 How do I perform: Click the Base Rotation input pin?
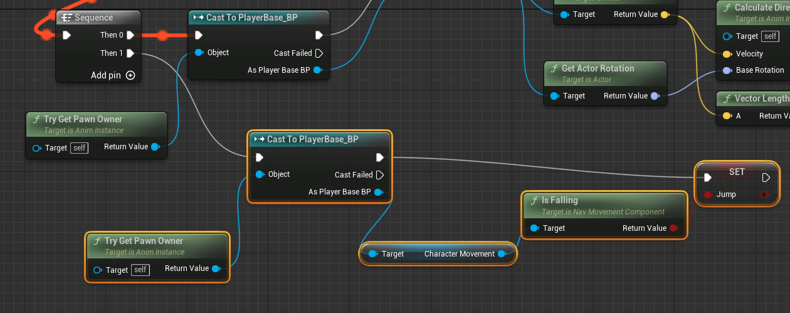coord(727,70)
